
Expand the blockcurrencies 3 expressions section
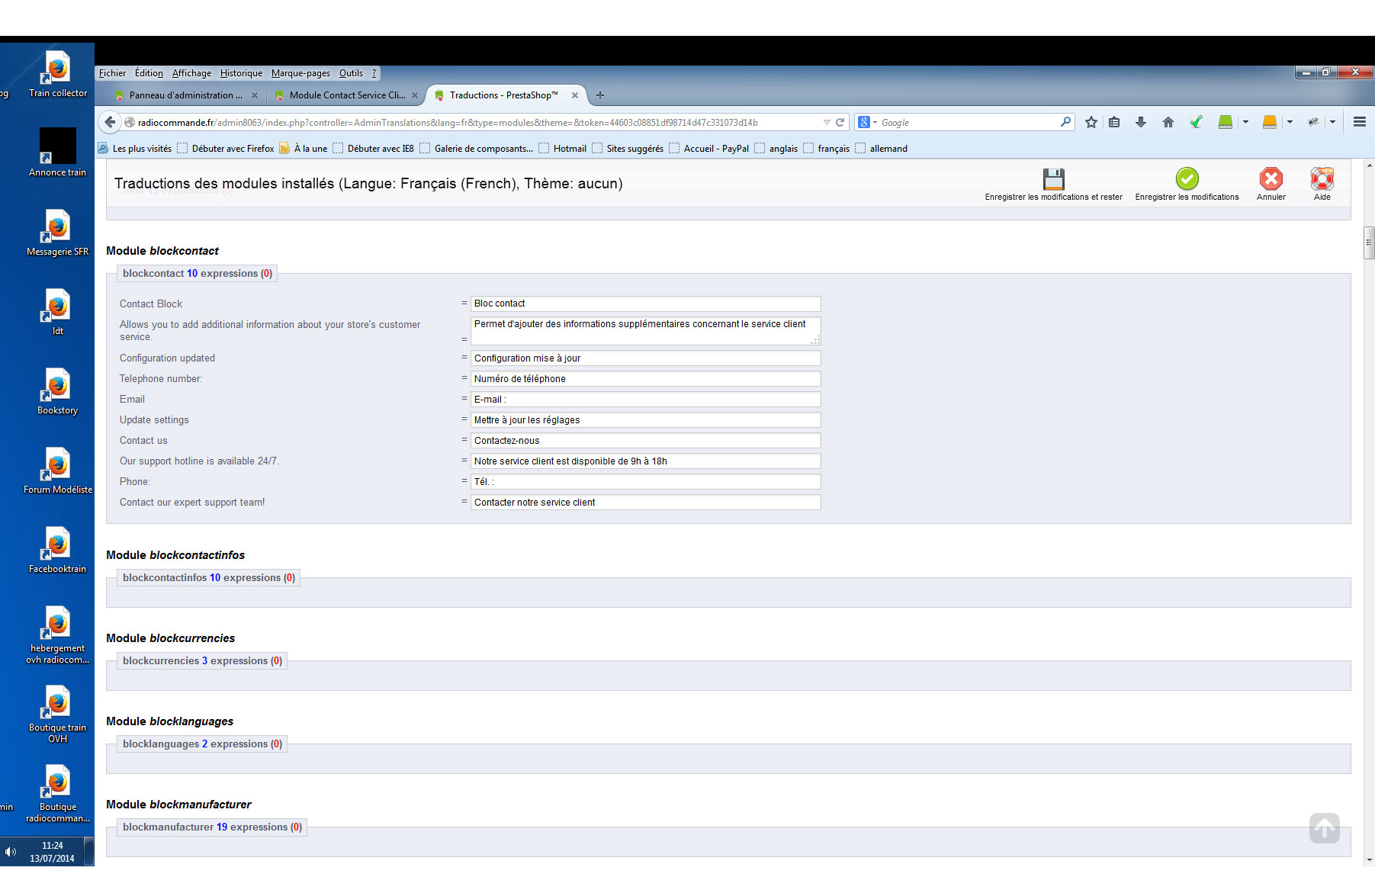point(202,661)
